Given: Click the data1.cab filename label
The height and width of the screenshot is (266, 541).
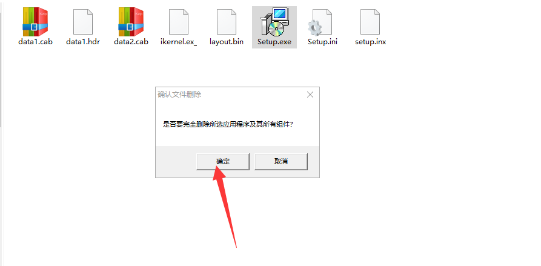Looking at the screenshot, I should [x=35, y=42].
